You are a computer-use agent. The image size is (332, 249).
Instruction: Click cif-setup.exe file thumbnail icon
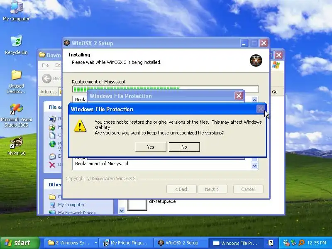(x=137, y=205)
